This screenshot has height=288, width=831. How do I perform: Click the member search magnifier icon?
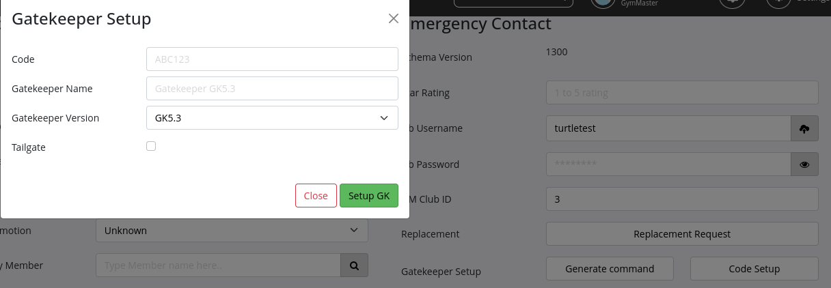click(x=354, y=265)
